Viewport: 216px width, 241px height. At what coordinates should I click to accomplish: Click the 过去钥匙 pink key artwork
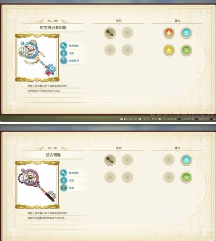click(37, 185)
